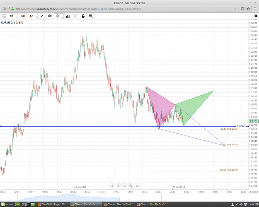Click the 01 Jan 2018 date marker

click(x=80, y=187)
